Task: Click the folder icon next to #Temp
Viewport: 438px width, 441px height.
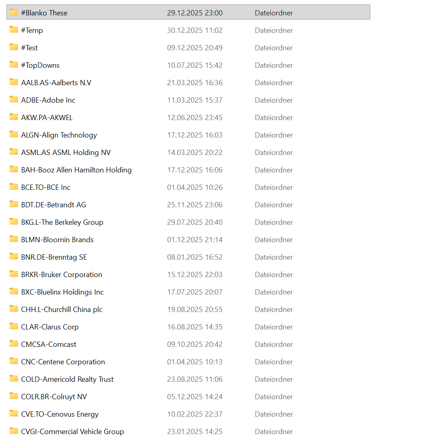Action: point(14,30)
